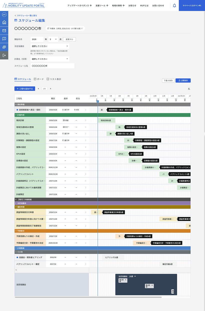Dismiss the 年度末 notice with X
The image size is (205, 311).
[x=82, y=28]
